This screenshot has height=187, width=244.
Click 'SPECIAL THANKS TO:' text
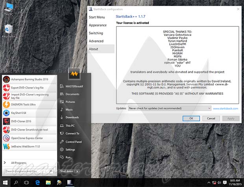point(177,32)
